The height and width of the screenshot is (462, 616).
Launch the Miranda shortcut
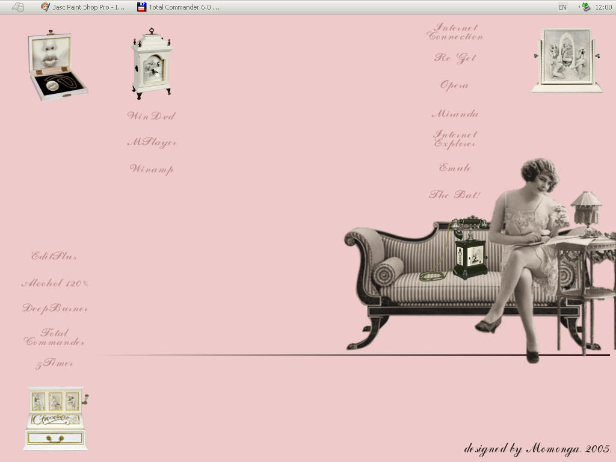click(455, 114)
